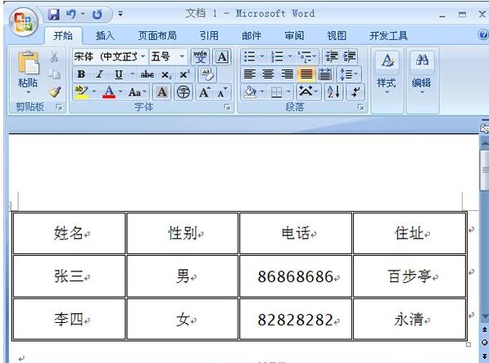This screenshot has height=363, width=489.
Task: Expand font color options arrow
Action: coord(120,92)
